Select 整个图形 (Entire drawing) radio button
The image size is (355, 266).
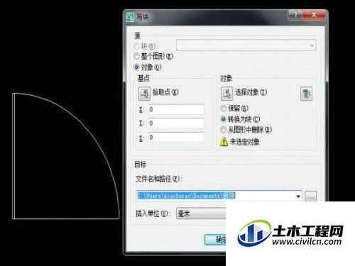136,56
